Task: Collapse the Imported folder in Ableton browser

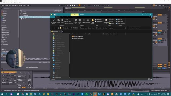Action: (x=21, y=15)
